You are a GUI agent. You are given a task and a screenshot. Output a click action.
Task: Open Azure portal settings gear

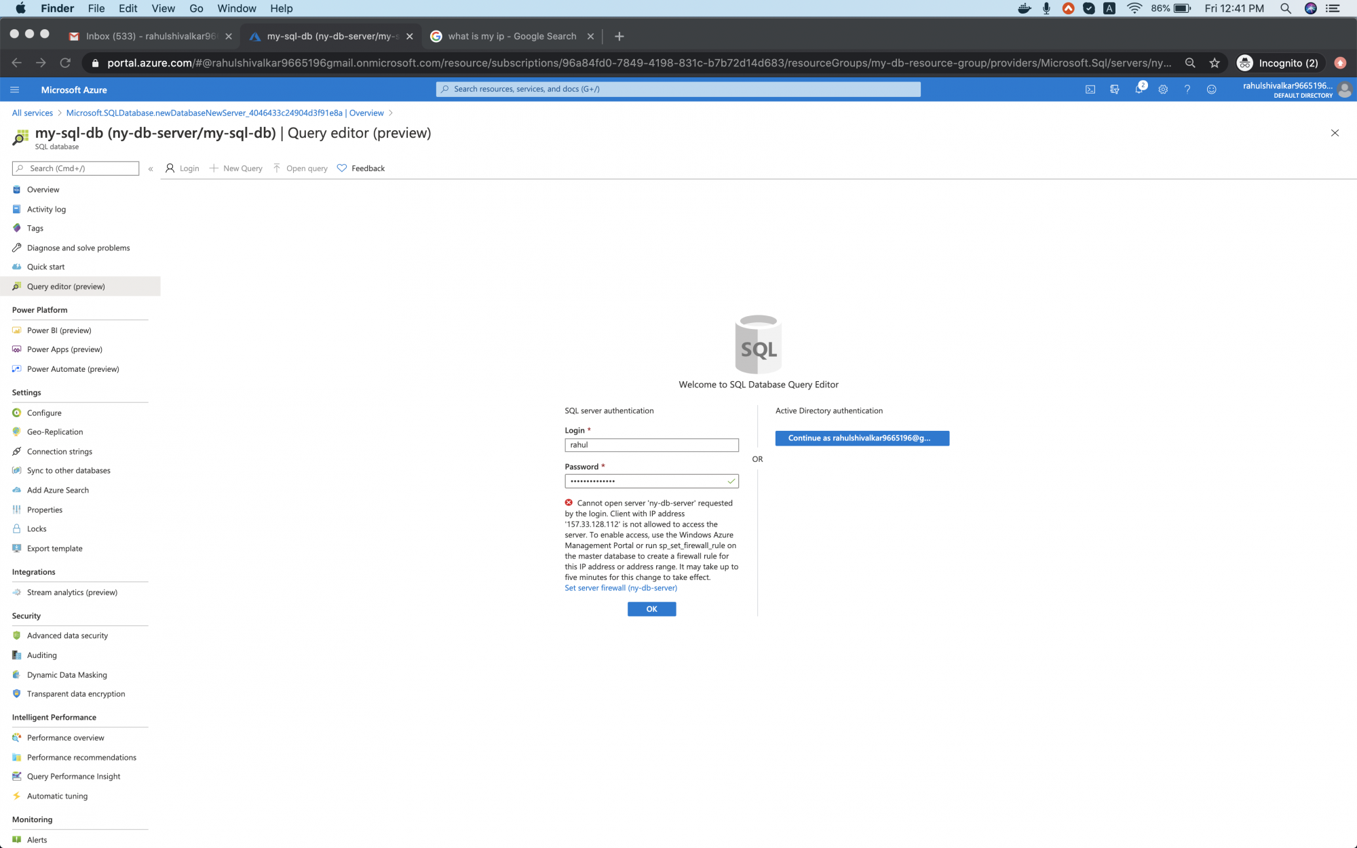1163,90
